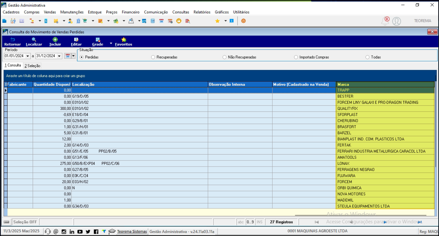
Task: Click the Fabricante column header
Action: (20, 84)
